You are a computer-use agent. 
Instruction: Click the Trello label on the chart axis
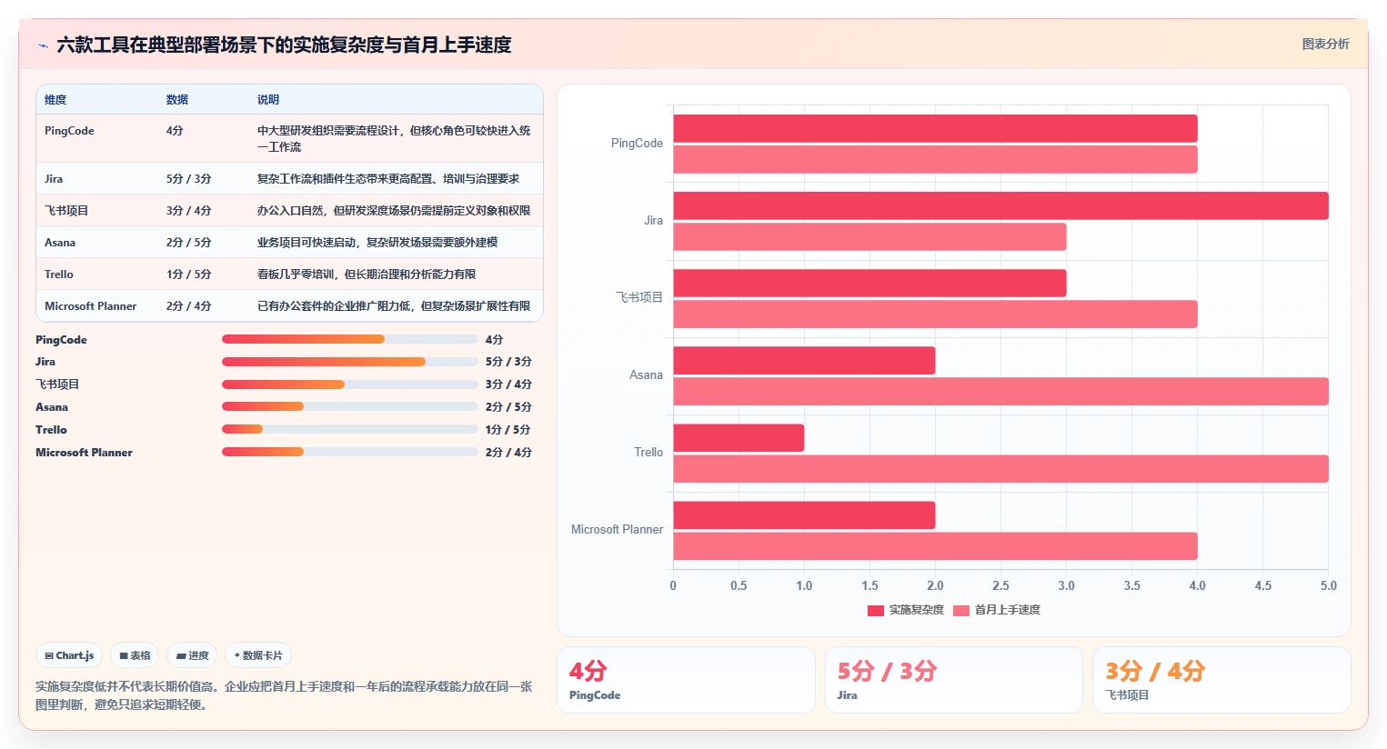click(648, 453)
